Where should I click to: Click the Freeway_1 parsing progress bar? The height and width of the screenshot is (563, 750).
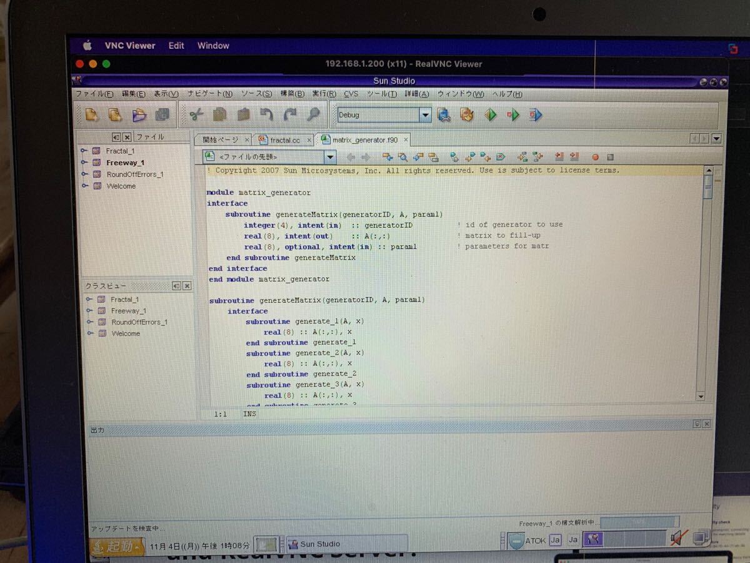pos(639,522)
